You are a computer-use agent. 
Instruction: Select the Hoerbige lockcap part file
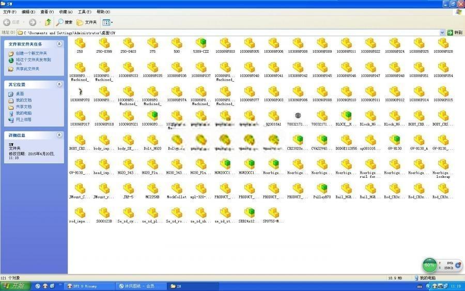point(443,165)
